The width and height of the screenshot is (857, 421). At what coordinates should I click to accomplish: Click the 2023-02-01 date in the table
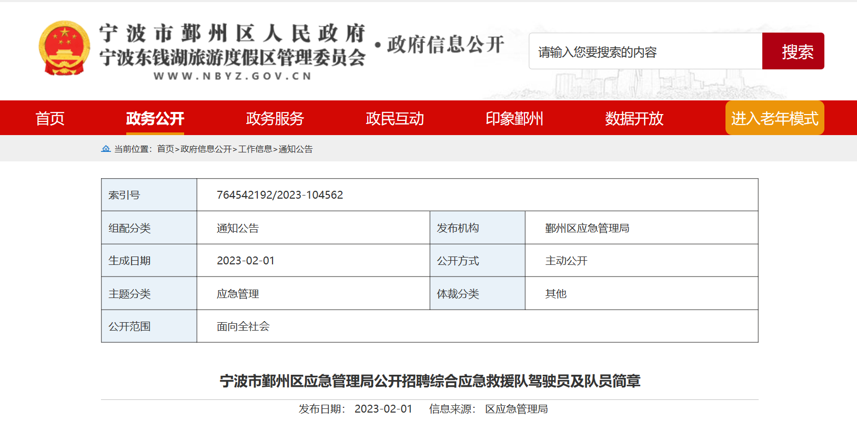pos(246,261)
